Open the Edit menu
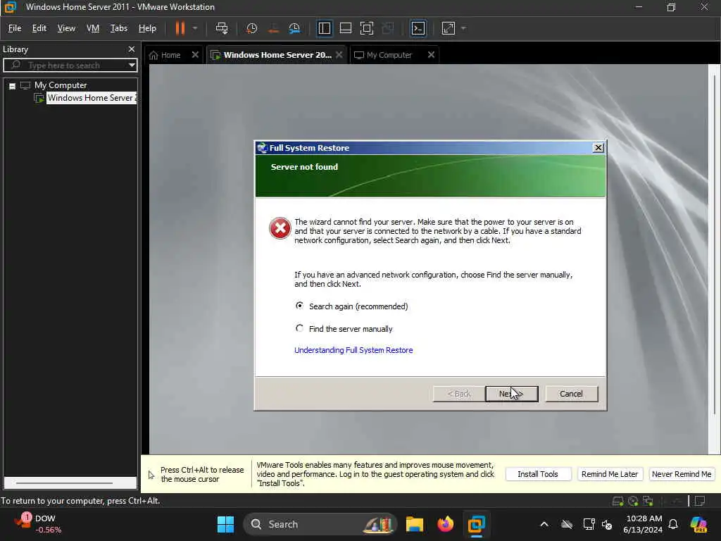 tap(39, 28)
